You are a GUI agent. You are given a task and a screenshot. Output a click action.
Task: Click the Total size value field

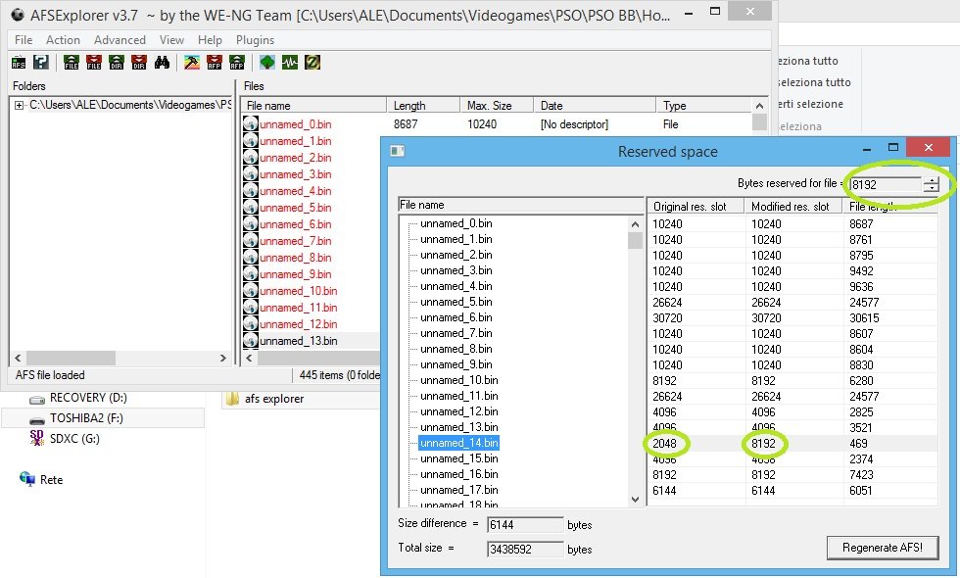click(525, 550)
